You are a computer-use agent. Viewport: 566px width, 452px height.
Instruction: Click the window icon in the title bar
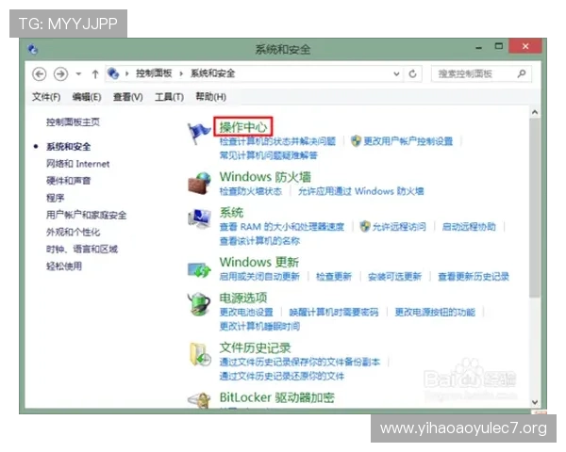pyautogui.click(x=33, y=49)
